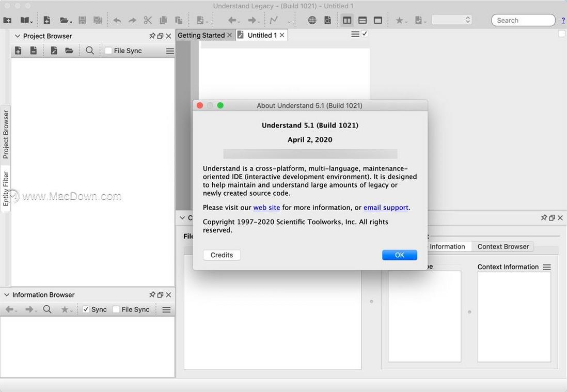Select the horizontal split layout icon
This screenshot has width=567, height=392.
[x=363, y=20]
